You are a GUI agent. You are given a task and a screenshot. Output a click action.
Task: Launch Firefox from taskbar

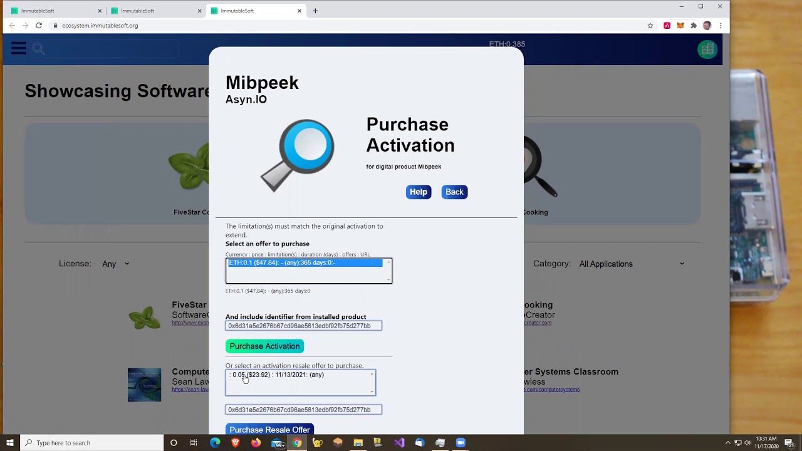256,443
